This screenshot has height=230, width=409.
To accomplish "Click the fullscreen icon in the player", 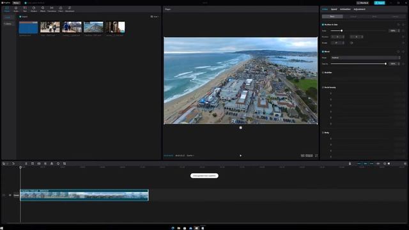I will tap(316, 156).
